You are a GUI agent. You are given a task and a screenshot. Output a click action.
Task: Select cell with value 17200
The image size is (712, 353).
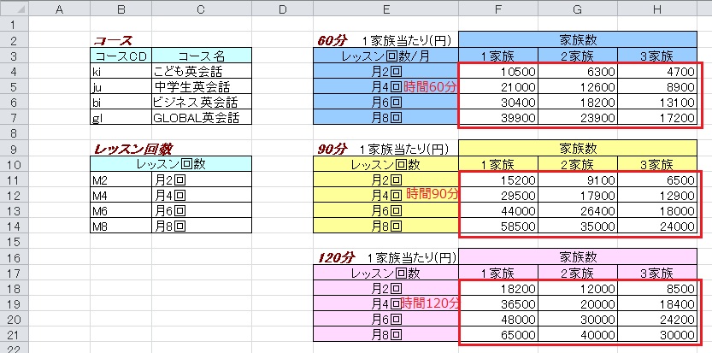(x=657, y=117)
